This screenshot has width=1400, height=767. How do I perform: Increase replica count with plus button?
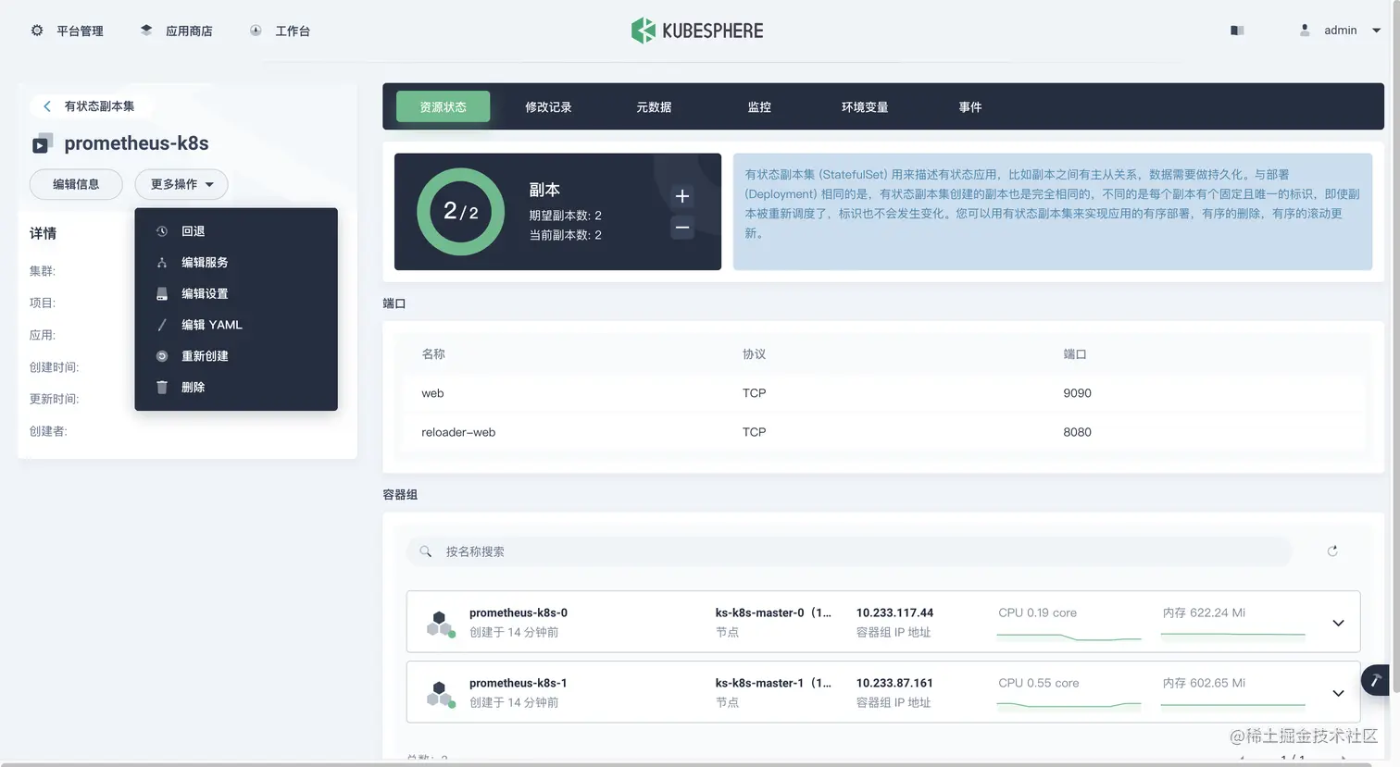point(682,196)
